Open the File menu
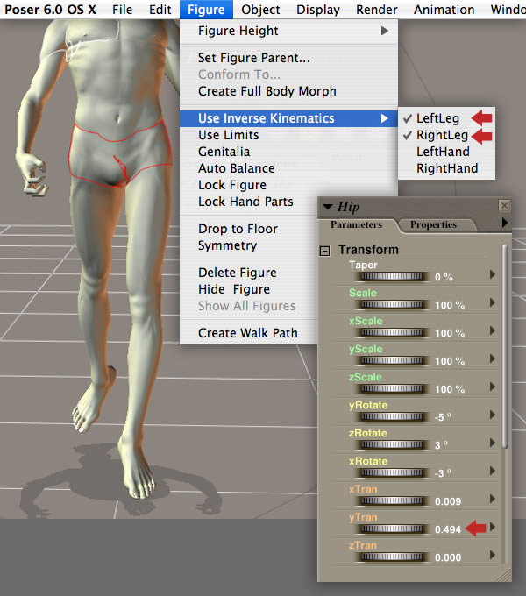This screenshot has width=526, height=596. (x=123, y=10)
